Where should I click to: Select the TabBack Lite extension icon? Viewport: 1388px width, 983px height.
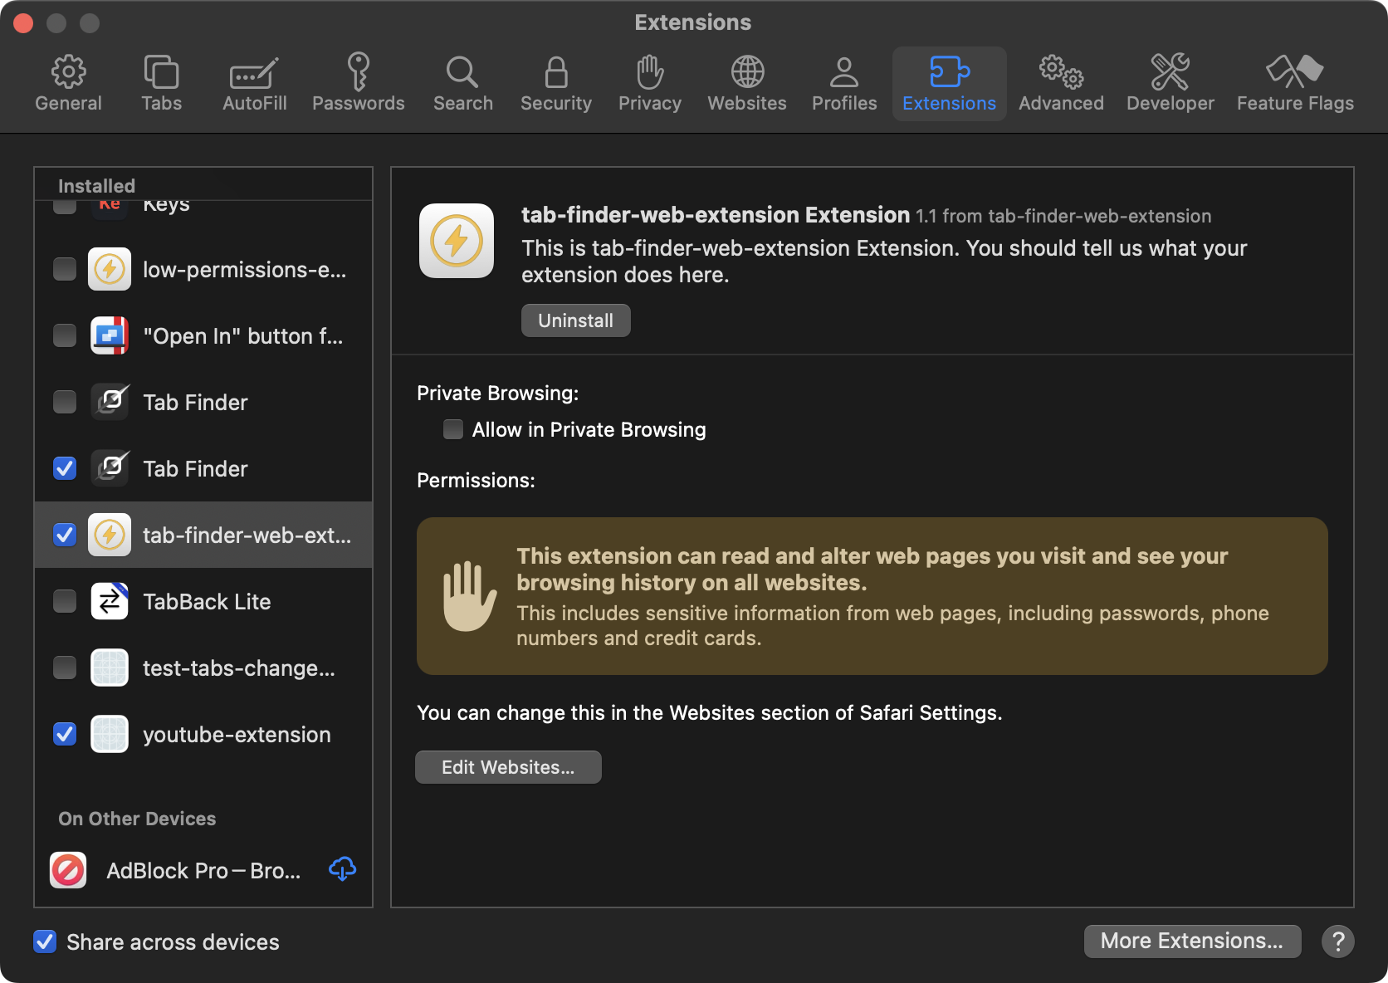tap(110, 601)
